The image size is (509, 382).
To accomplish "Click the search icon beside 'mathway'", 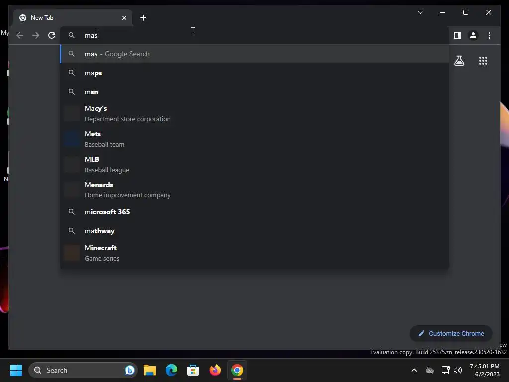I will pos(72,231).
